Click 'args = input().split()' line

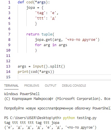click(41, 66)
